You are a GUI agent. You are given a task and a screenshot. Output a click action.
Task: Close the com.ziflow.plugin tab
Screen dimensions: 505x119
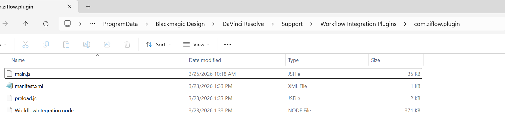click(x=69, y=7)
